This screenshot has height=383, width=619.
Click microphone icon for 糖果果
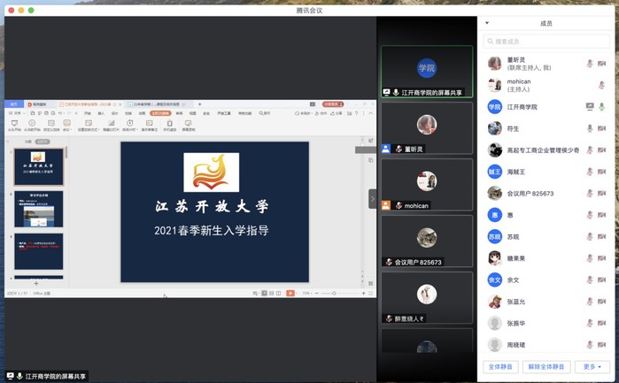pyautogui.click(x=590, y=258)
